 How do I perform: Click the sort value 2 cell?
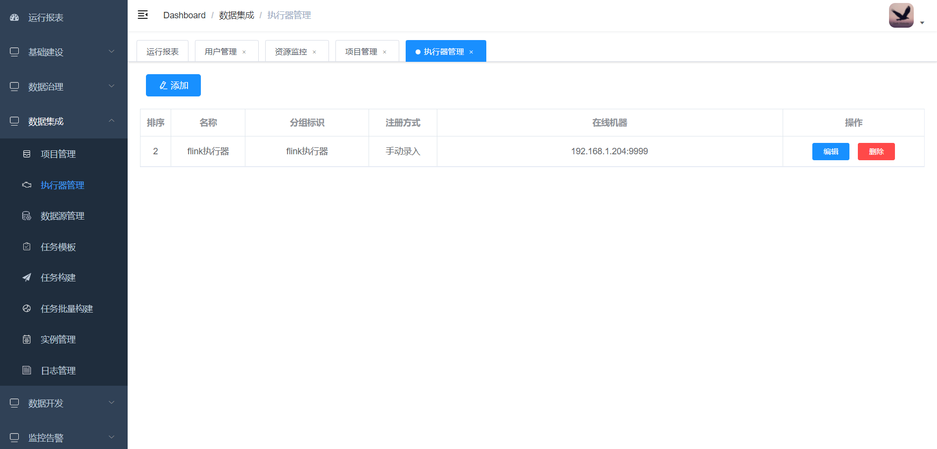(x=155, y=151)
